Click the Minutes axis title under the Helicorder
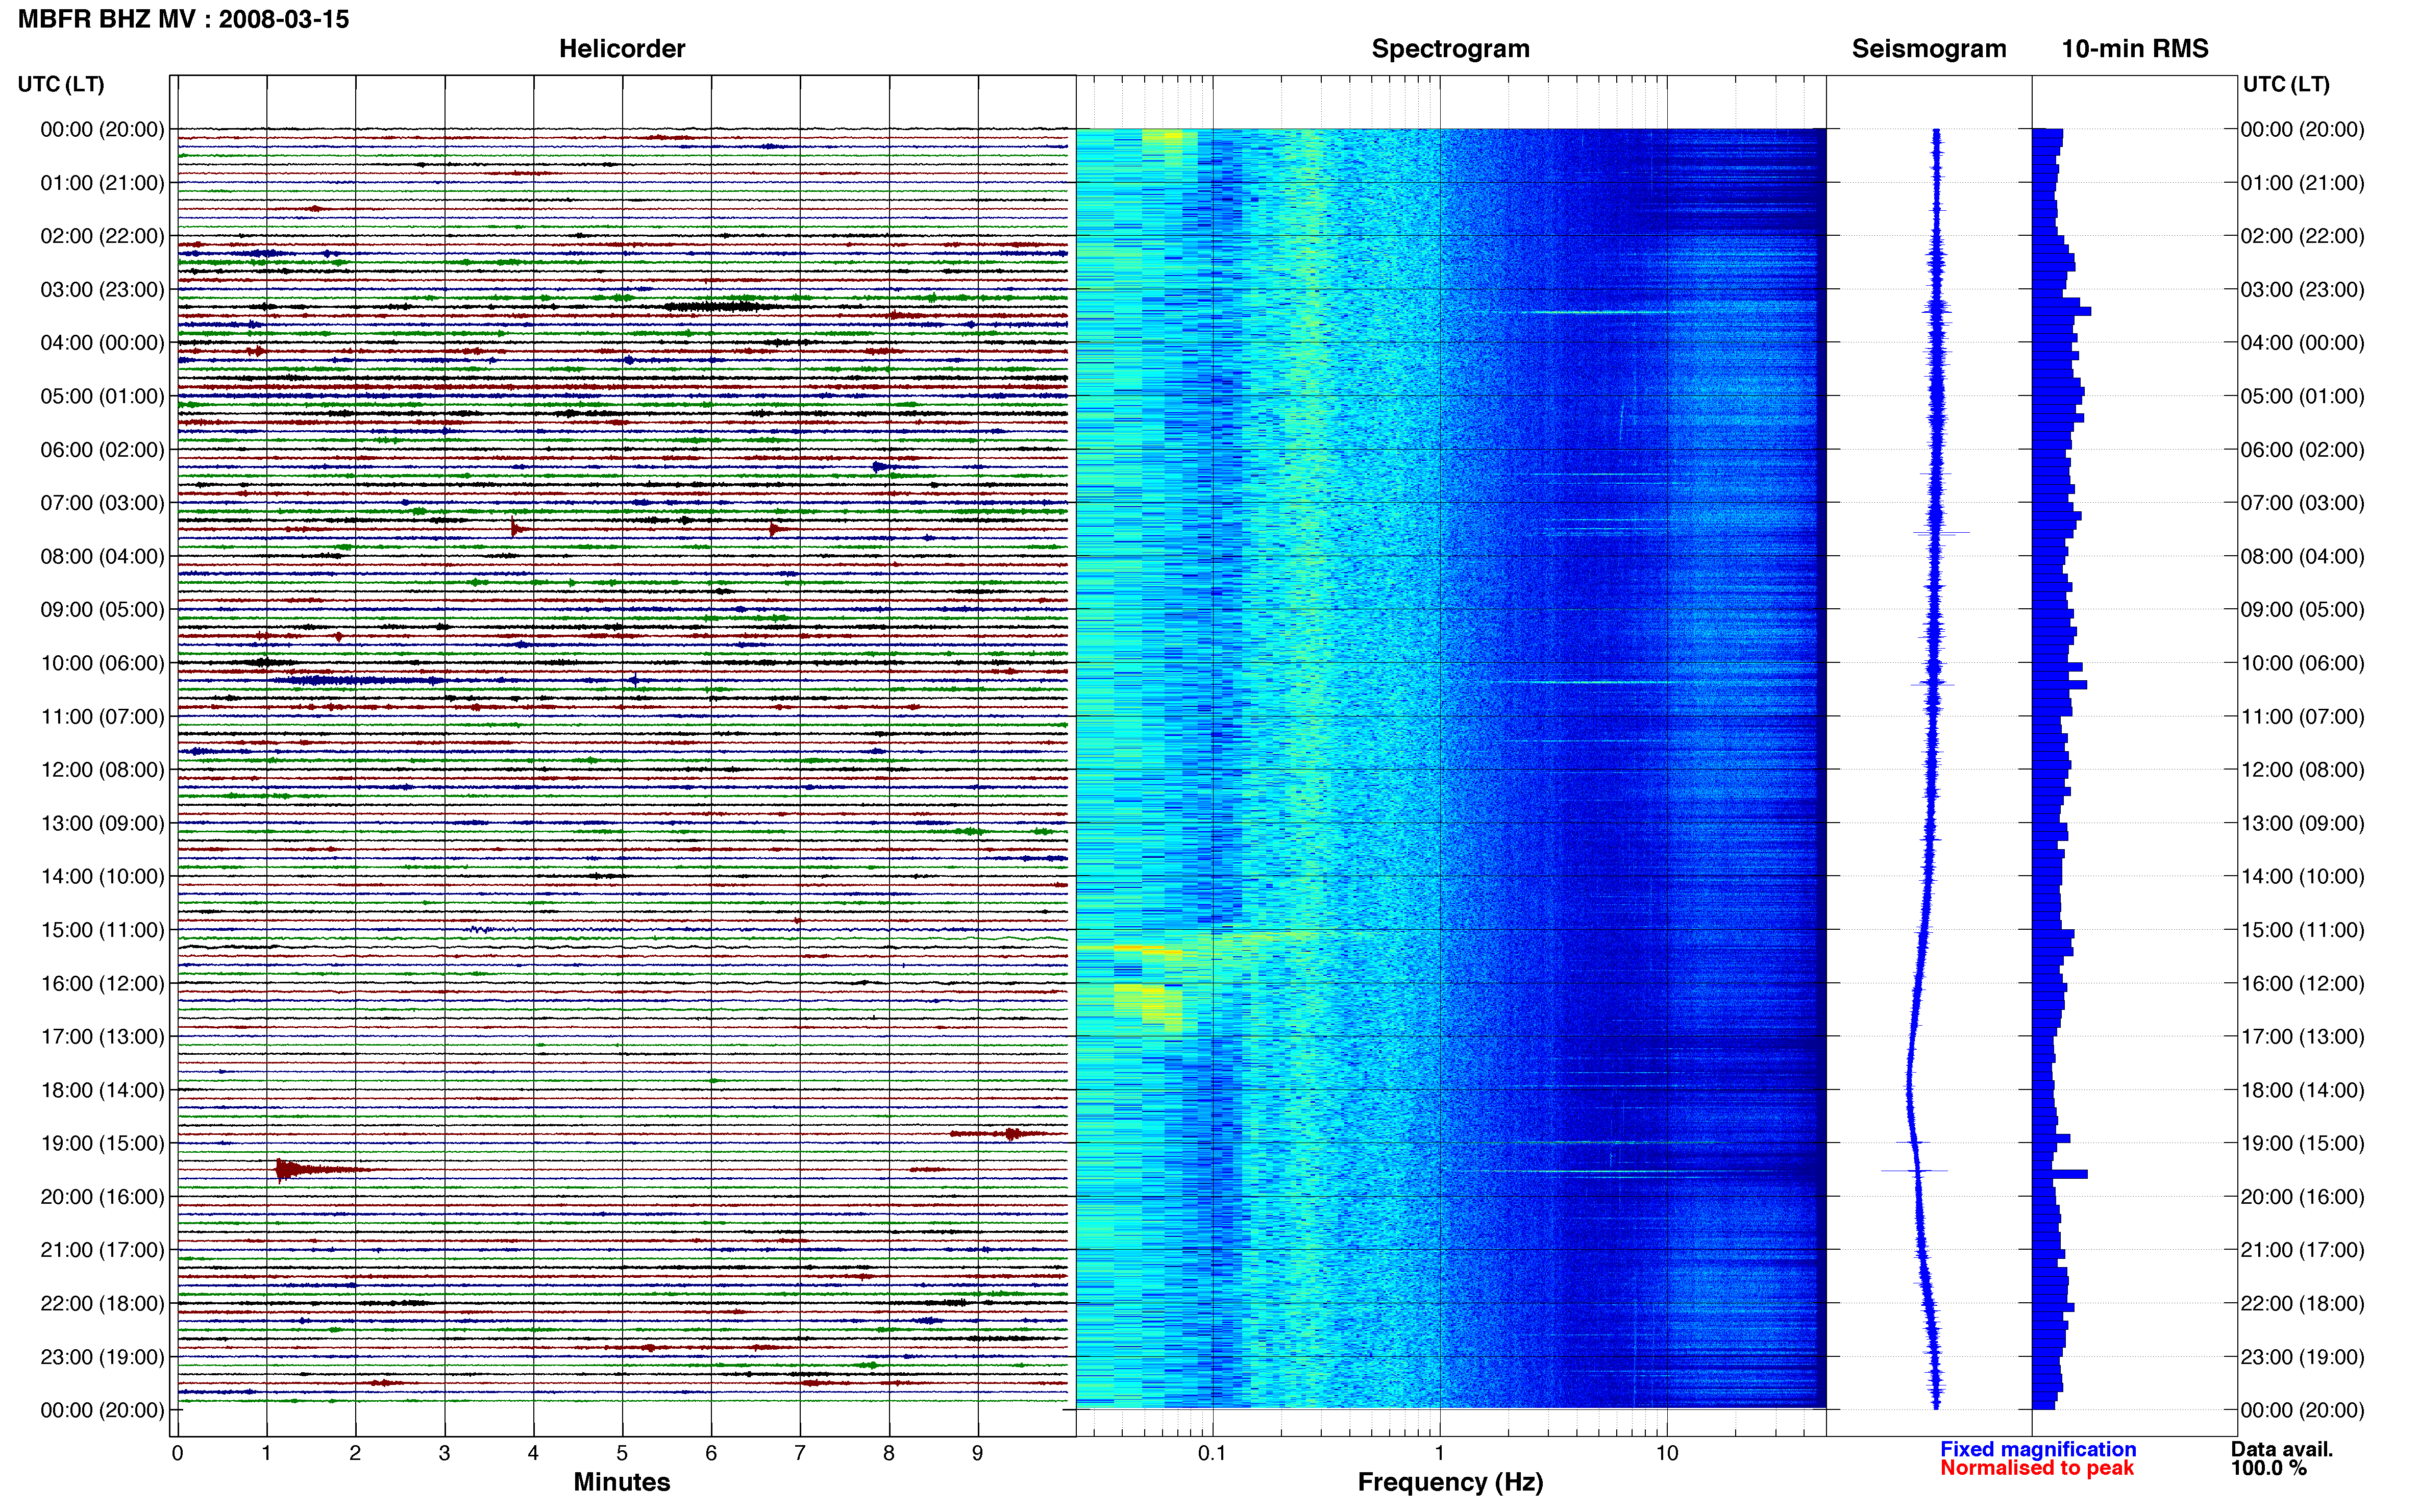Viewport: 2419px width, 1512px height. click(622, 1482)
